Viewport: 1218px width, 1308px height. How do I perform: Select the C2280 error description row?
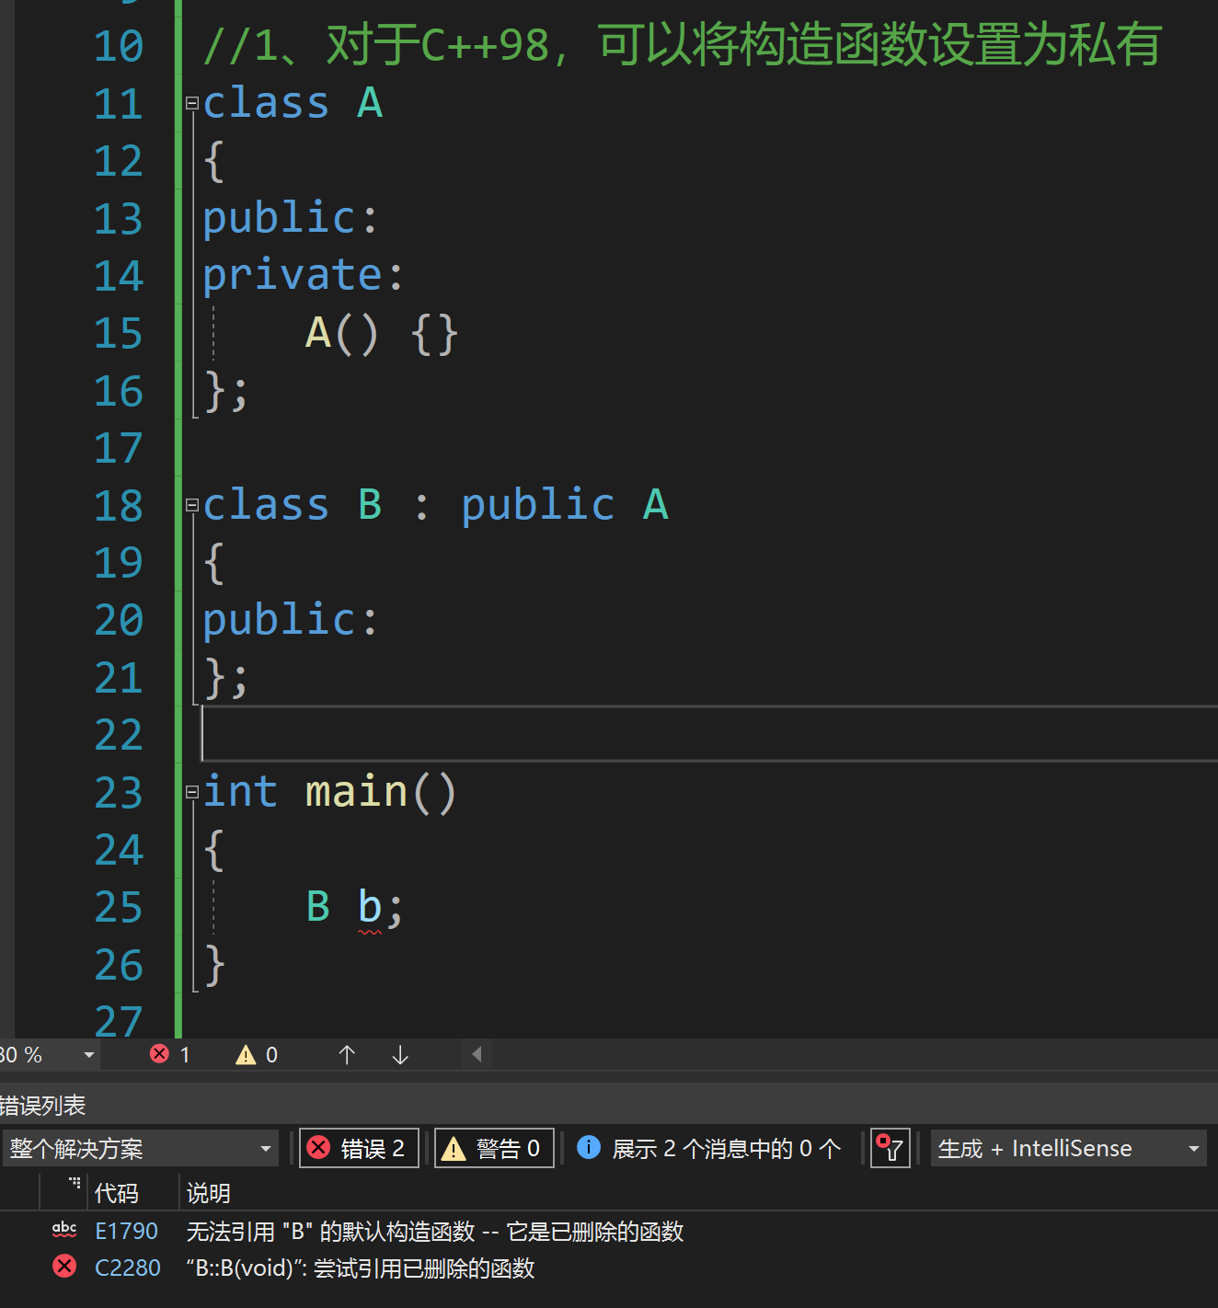pyautogui.click(x=361, y=1268)
